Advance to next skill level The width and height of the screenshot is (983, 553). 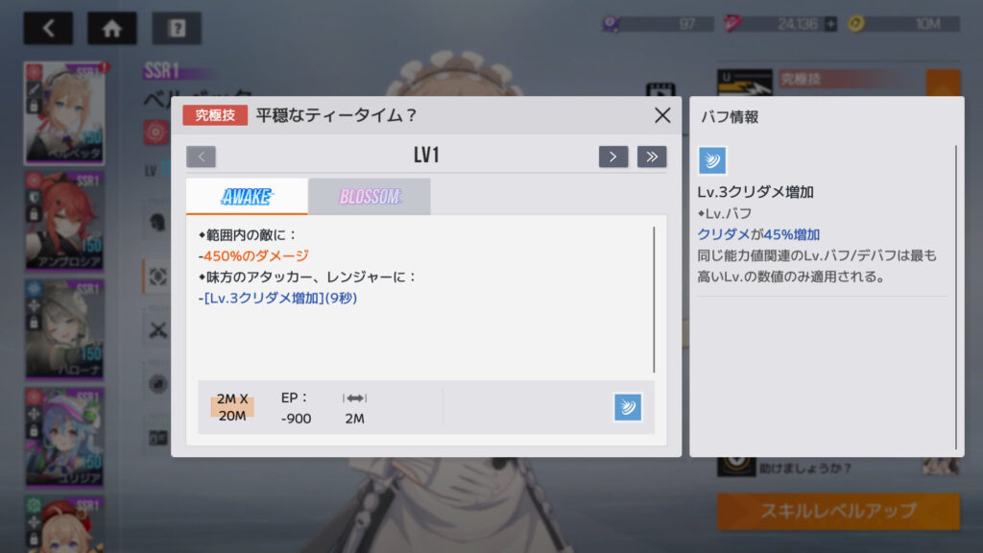click(613, 156)
